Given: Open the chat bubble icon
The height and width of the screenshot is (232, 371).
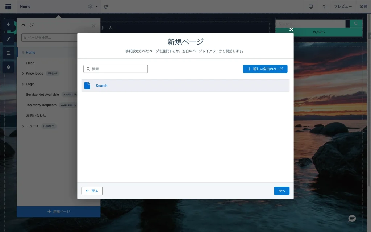Looking at the screenshot, I should coord(352,219).
